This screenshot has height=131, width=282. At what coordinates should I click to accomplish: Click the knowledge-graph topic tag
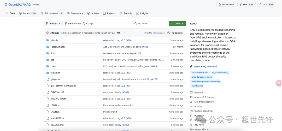(x=200, y=72)
